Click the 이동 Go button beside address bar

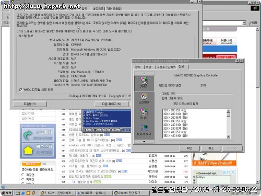point(253,23)
